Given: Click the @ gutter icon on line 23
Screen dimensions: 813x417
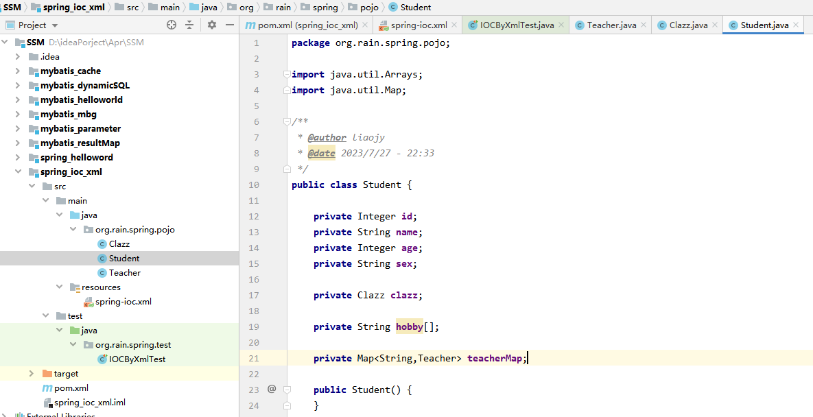Looking at the screenshot, I should click(x=271, y=389).
